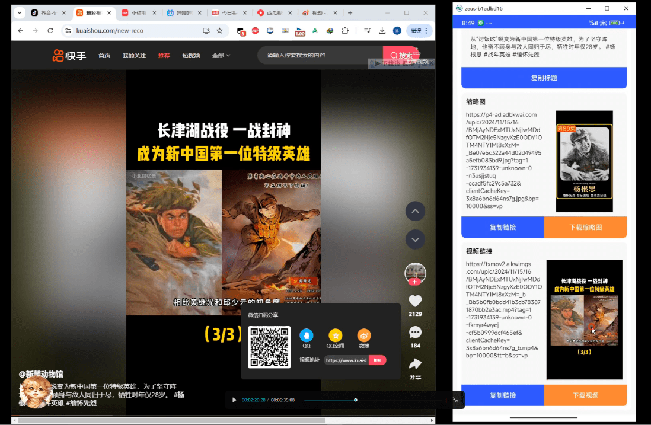Open the AdBlock extension icon
Screen dimensions: 651x425
(255, 30)
